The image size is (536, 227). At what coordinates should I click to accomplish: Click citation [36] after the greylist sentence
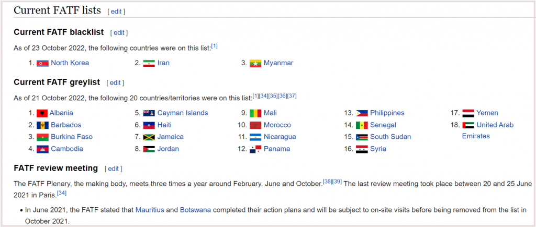click(x=282, y=96)
